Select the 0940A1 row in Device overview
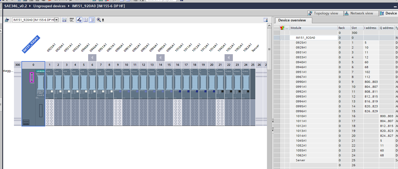This screenshot has height=169, width=398. [x=336, y=62]
